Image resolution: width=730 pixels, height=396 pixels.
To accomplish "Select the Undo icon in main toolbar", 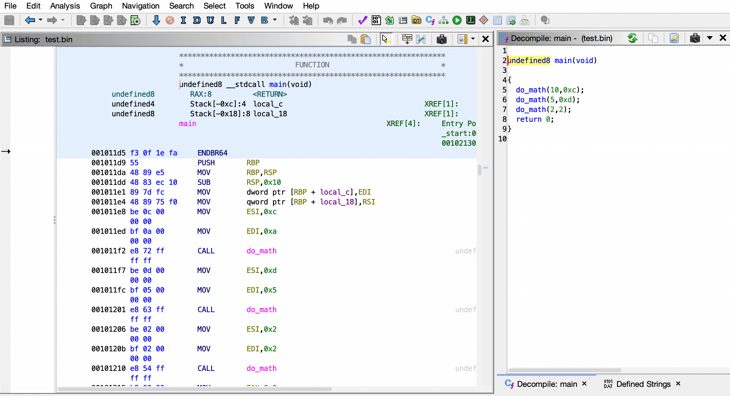I will (x=328, y=21).
